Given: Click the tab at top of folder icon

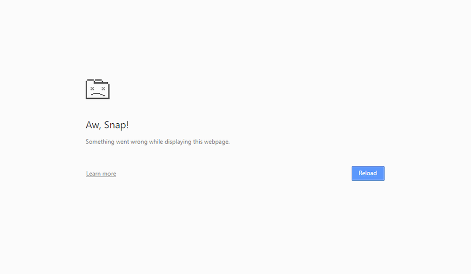Looking at the screenshot, I should [98, 81].
